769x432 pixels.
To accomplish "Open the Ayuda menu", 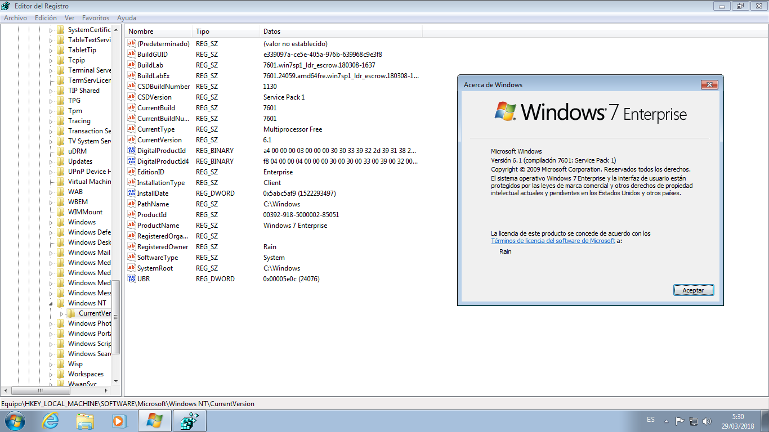I will [127, 18].
